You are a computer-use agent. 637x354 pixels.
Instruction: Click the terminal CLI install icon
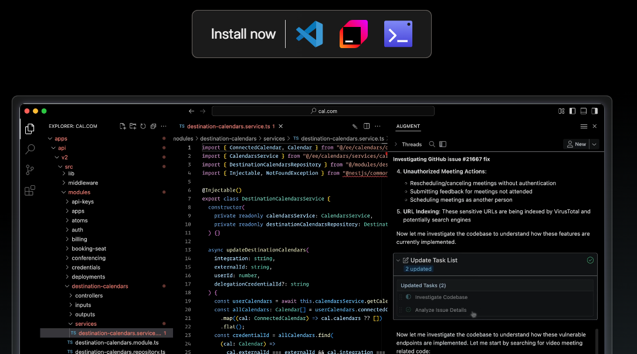click(x=398, y=34)
